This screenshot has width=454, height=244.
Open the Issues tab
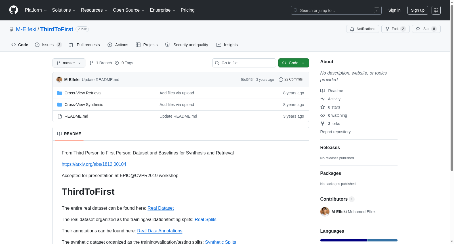(48, 45)
